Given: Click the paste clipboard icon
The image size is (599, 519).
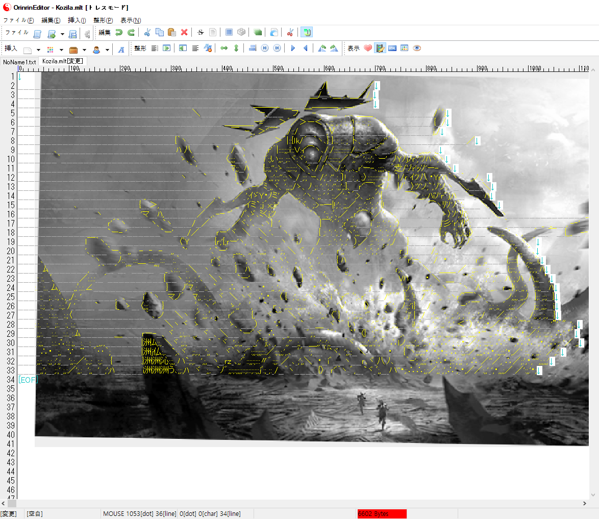Looking at the screenshot, I should pos(172,33).
